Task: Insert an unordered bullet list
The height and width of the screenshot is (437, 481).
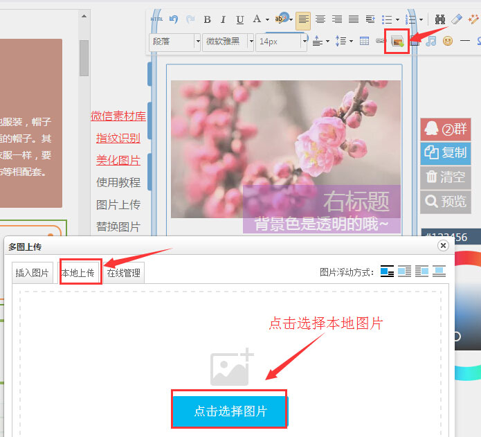Action: tap(387, 19)
